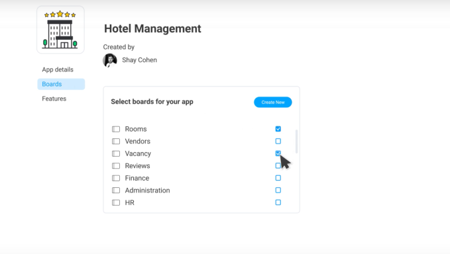Click the board icon beside Vendors
This screenshot has width=450, height=254.
coord(116,142)
